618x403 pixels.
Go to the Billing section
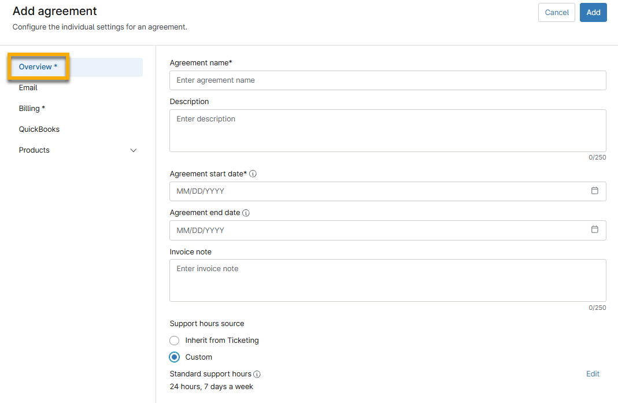point(32,109)
